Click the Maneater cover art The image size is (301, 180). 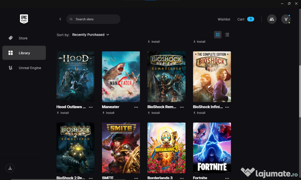(x=121, y=77)
